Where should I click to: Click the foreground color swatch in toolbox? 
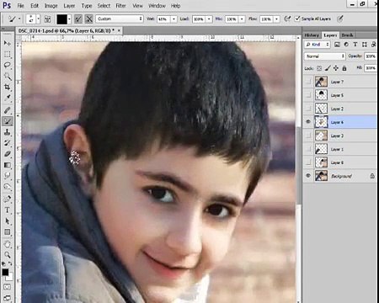[5, 272]
